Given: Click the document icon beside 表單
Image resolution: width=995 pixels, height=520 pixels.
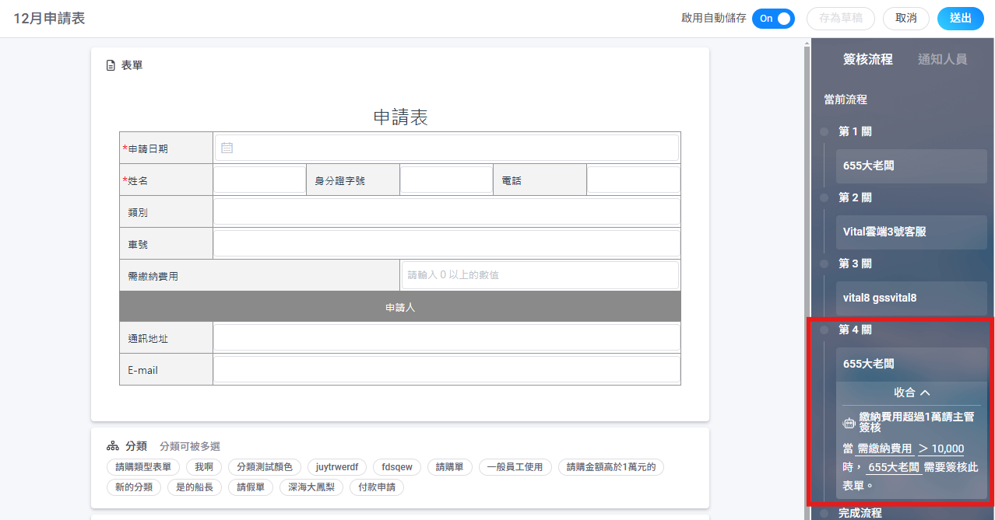Looking at the screenshot, I should (111, 66).
